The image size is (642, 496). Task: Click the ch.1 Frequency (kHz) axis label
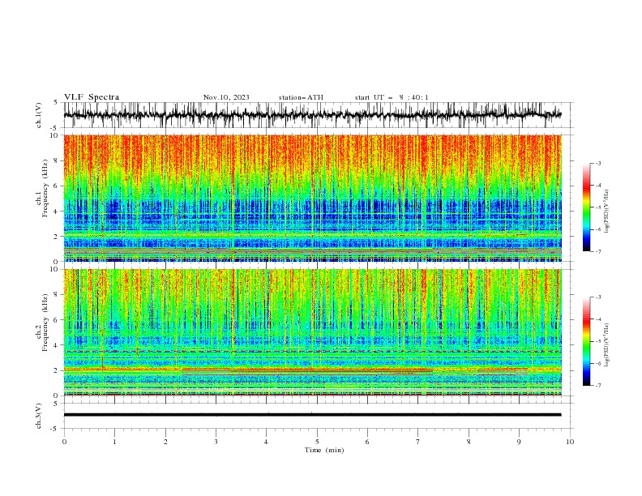[x=44, y=198]
